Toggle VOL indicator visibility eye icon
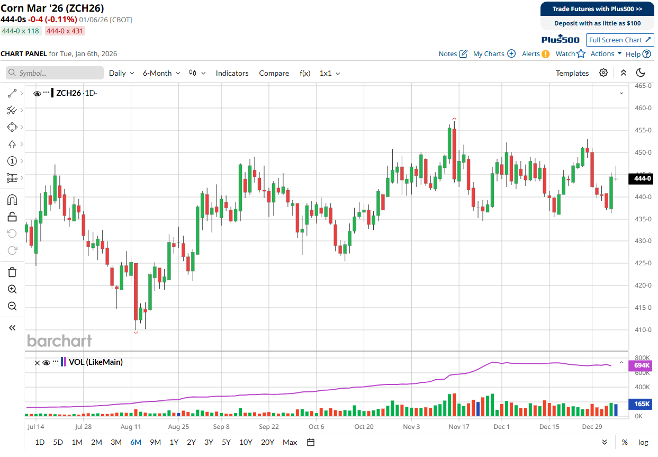 tap(46, 363)
